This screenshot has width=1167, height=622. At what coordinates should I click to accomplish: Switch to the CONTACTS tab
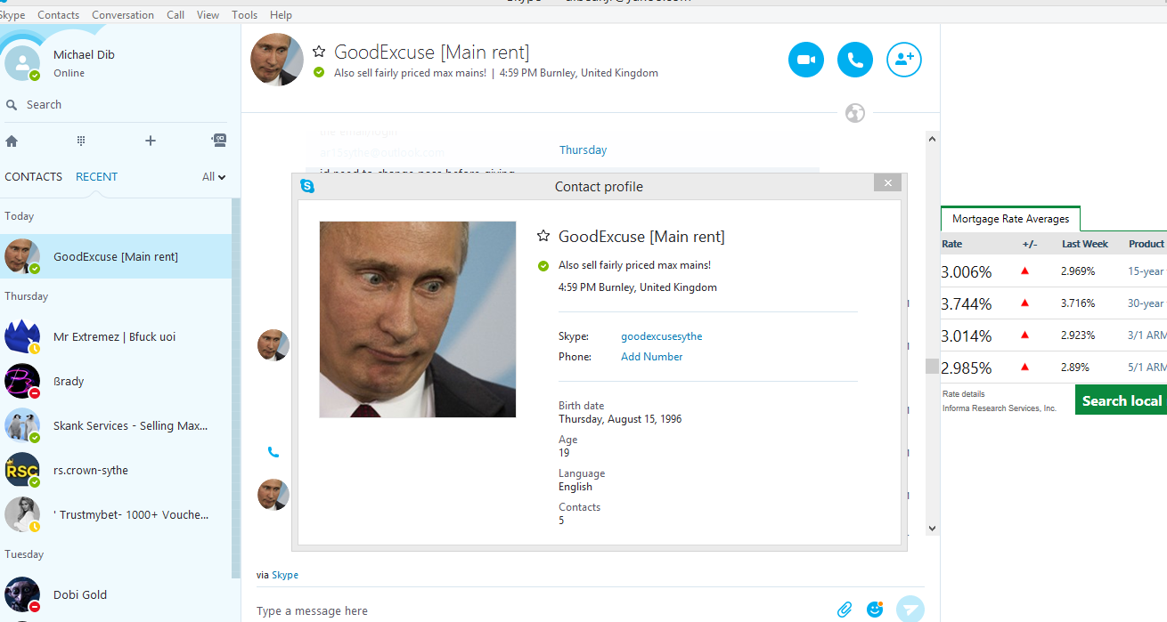pos(34,177)
